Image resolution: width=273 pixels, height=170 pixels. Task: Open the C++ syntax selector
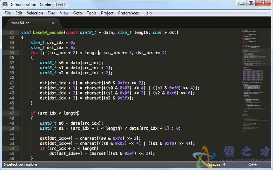pyautogui.click(x=253, y=164)
